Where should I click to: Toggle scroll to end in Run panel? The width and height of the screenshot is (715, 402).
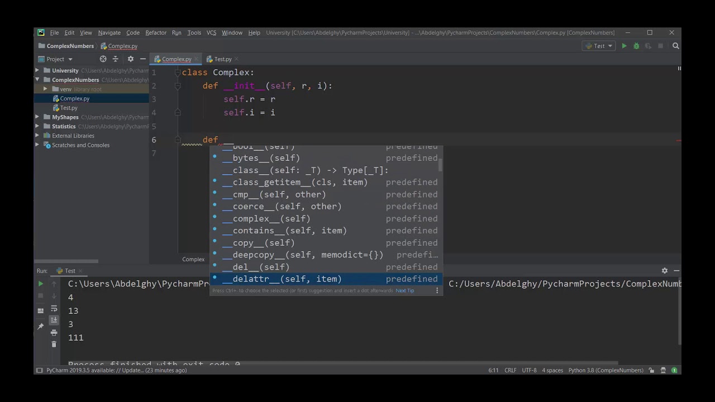(54, 320)
